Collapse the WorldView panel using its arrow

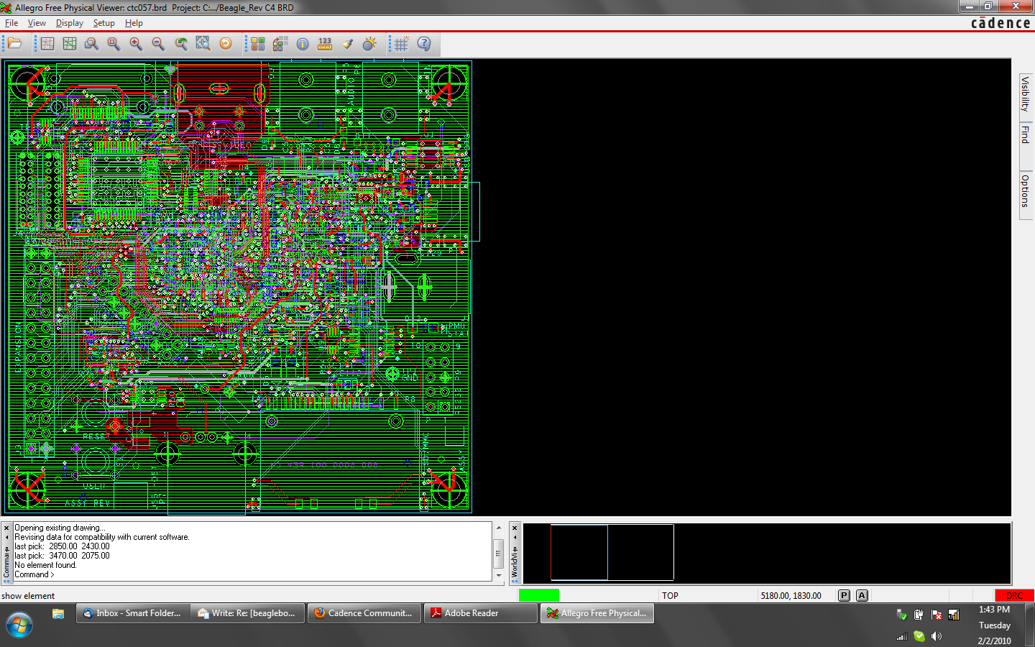click(515, 537)
